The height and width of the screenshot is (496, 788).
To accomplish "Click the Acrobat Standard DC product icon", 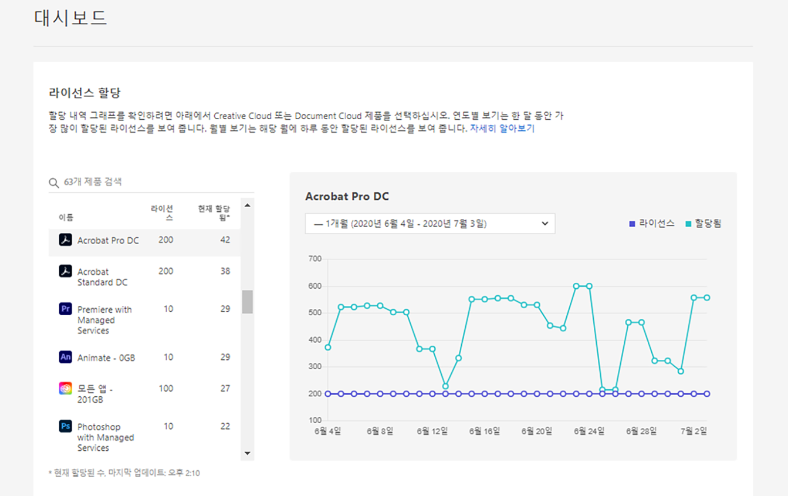I will click(x=65, y=271).
